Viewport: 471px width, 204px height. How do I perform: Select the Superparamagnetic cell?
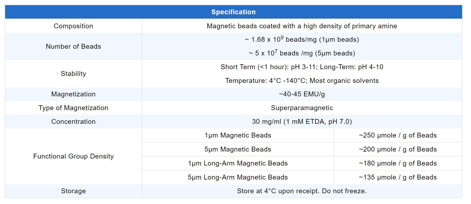(x=302, y=108)
